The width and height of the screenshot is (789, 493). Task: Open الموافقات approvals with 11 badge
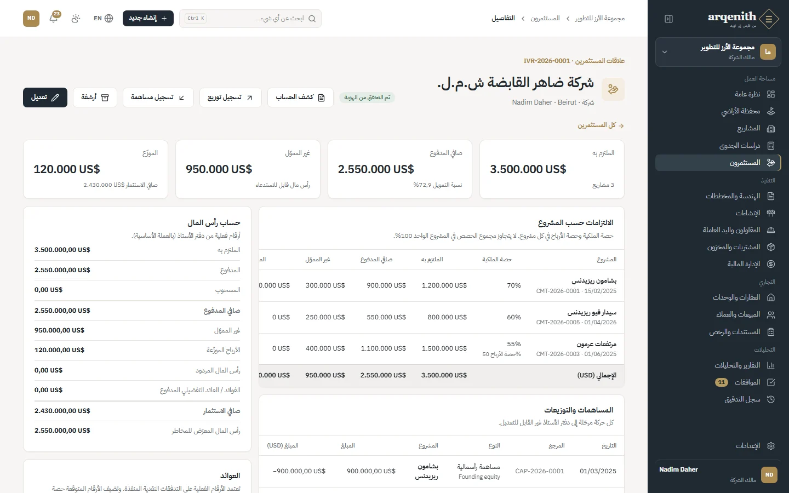[x=718, y=382]
